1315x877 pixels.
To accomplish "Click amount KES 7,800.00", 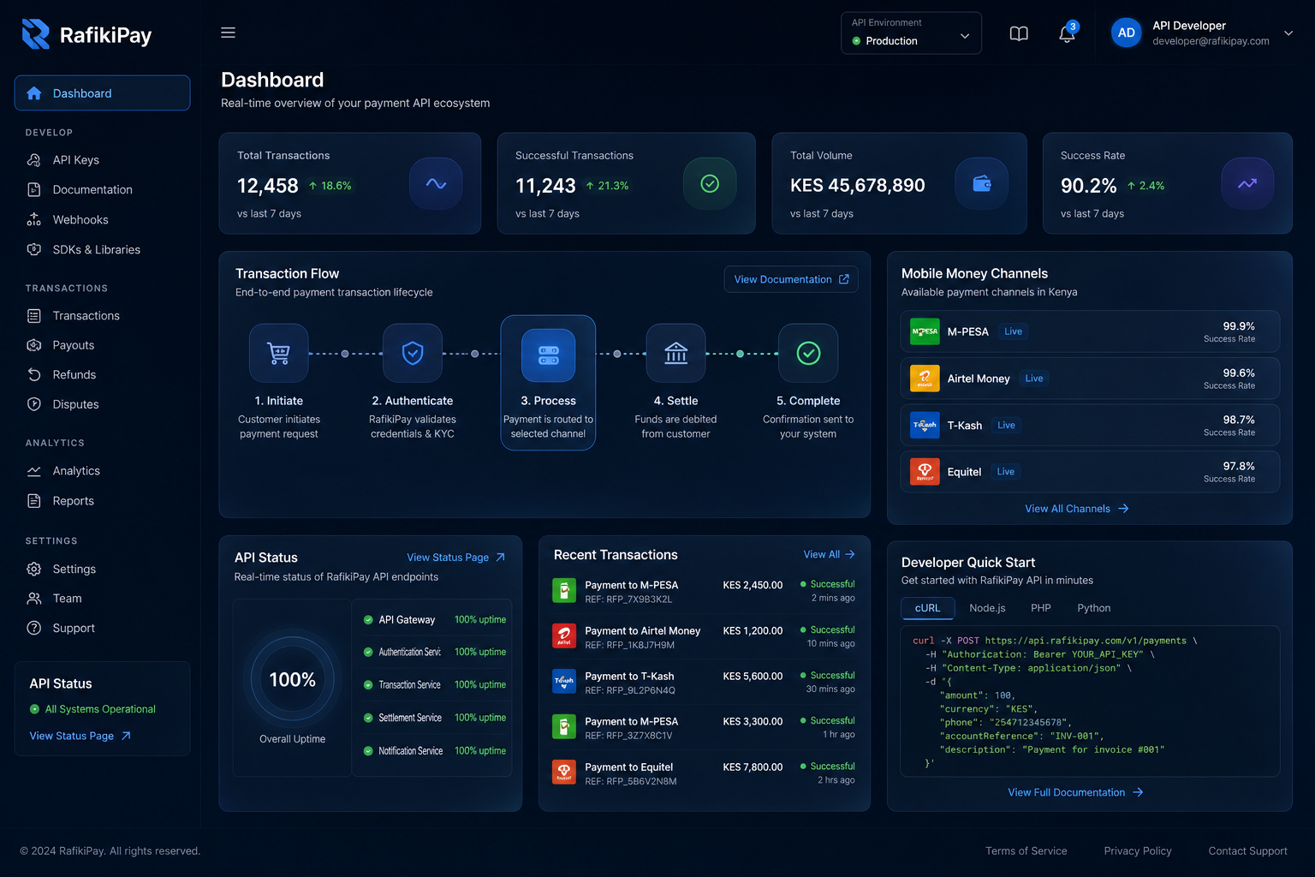I will click(x=753, y=767).
